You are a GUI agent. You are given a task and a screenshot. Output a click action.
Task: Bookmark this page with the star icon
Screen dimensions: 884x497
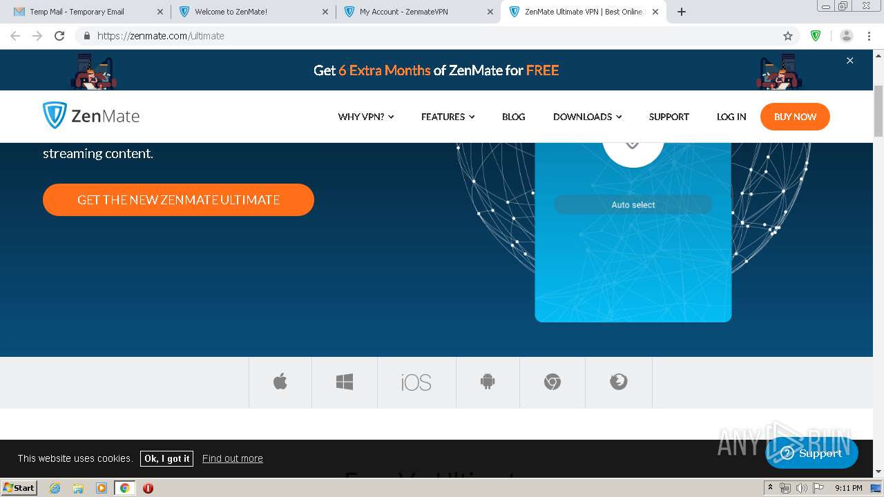tap(788, 36)
